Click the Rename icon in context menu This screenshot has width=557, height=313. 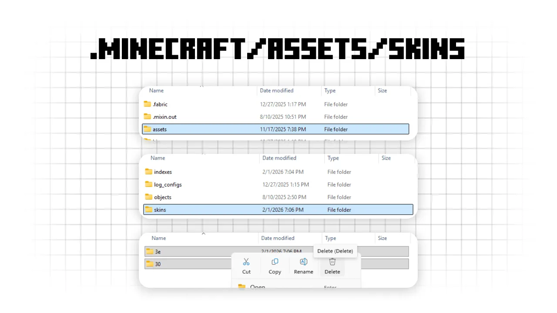click(303, 262)
